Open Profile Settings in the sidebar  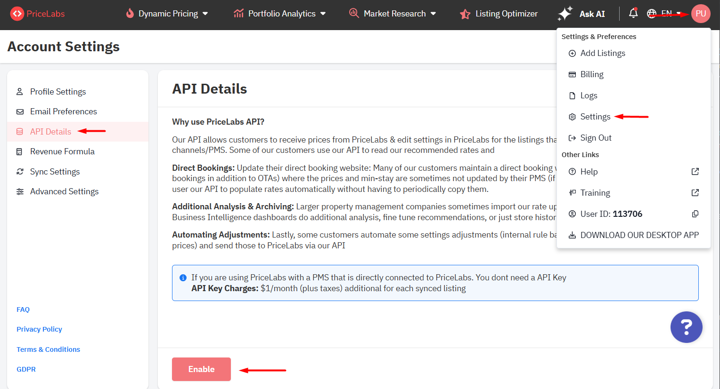click(x=58, y=92)
